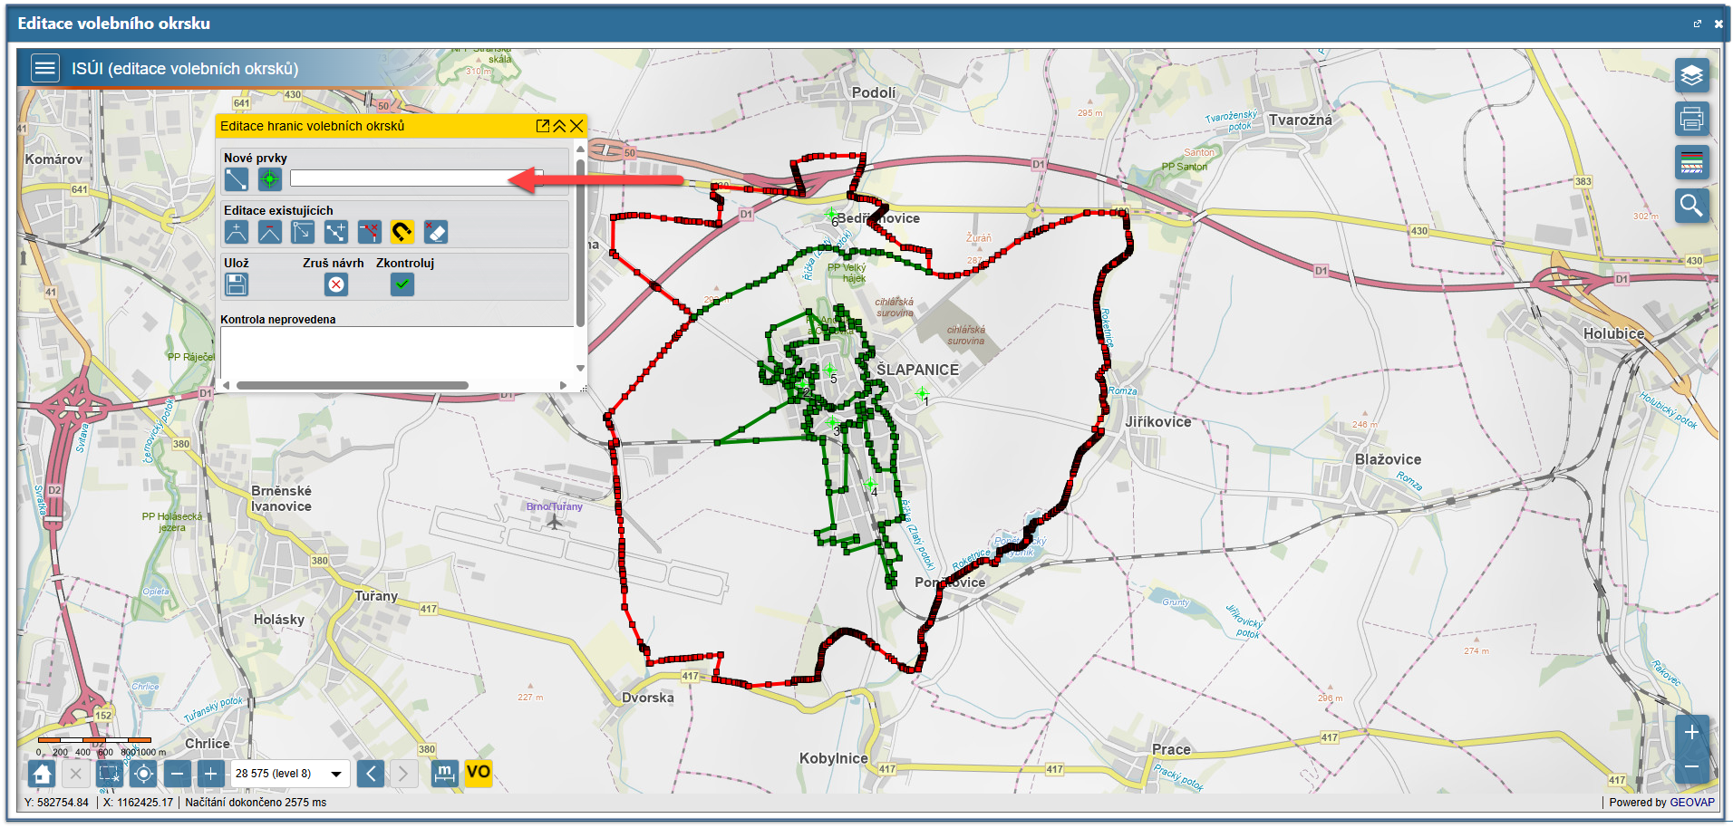Click the printer icon on the map
Viewport: 1733px width, 828px height.
click(1691, 119)
